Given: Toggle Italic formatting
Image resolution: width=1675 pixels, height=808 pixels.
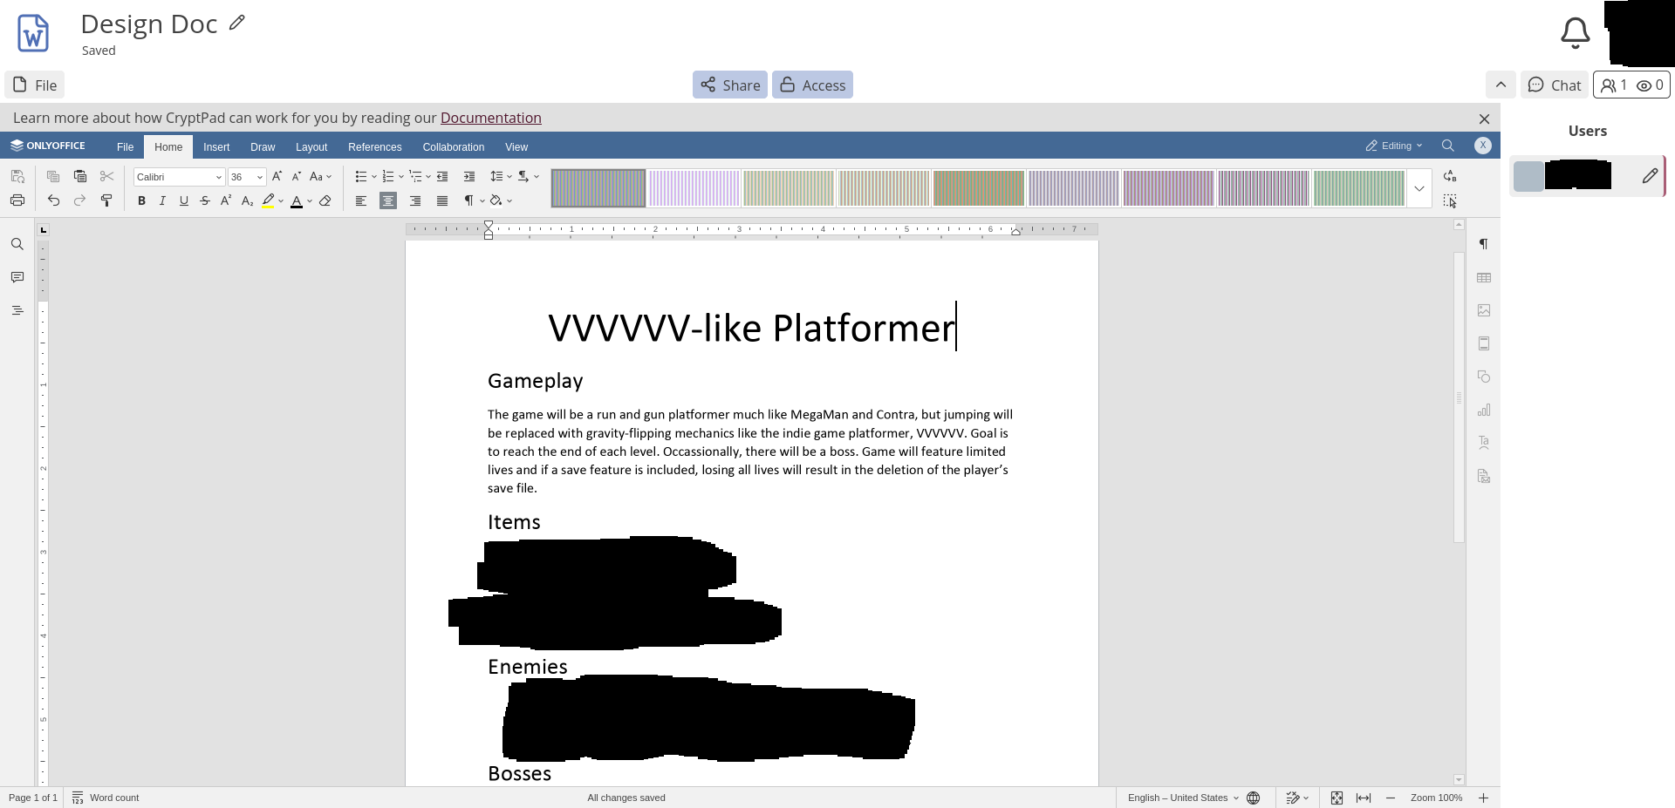Looking at the screenshot, I should tap(162, 201).
